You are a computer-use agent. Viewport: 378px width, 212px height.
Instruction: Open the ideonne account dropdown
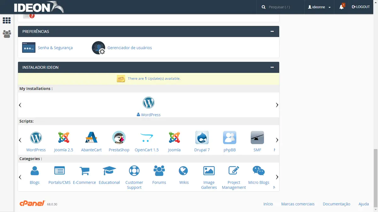click(x=319, y=7)
